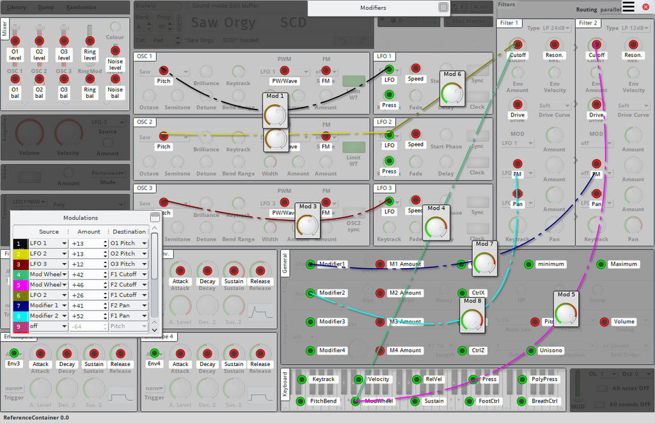
Task: Click the M1 Amount red destination node
Action: [379, 264]
